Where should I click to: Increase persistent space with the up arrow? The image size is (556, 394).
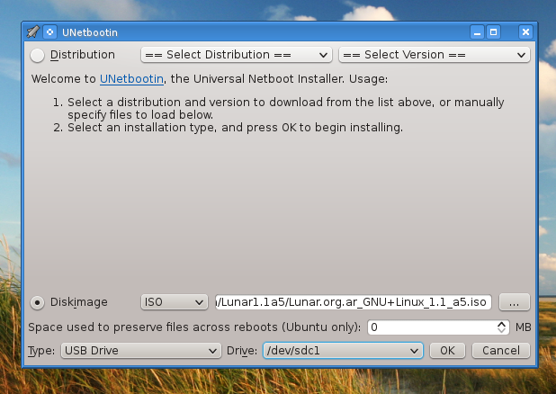[503, 324]
